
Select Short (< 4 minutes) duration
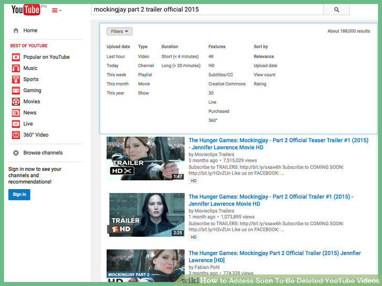180,57
